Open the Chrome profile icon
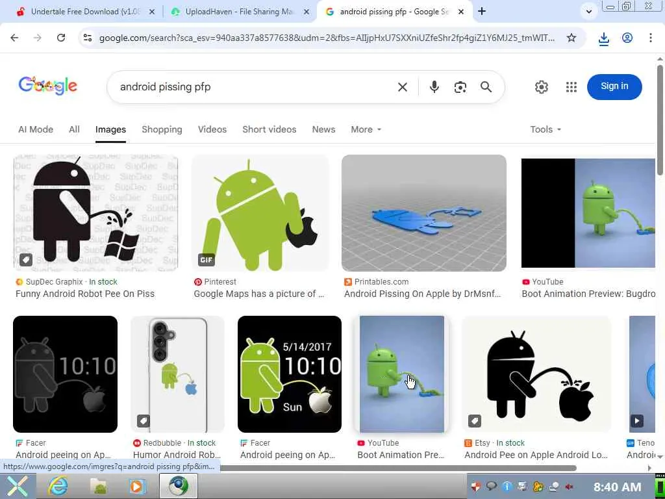Screen dimensions: 665x499 pos(627,38)
